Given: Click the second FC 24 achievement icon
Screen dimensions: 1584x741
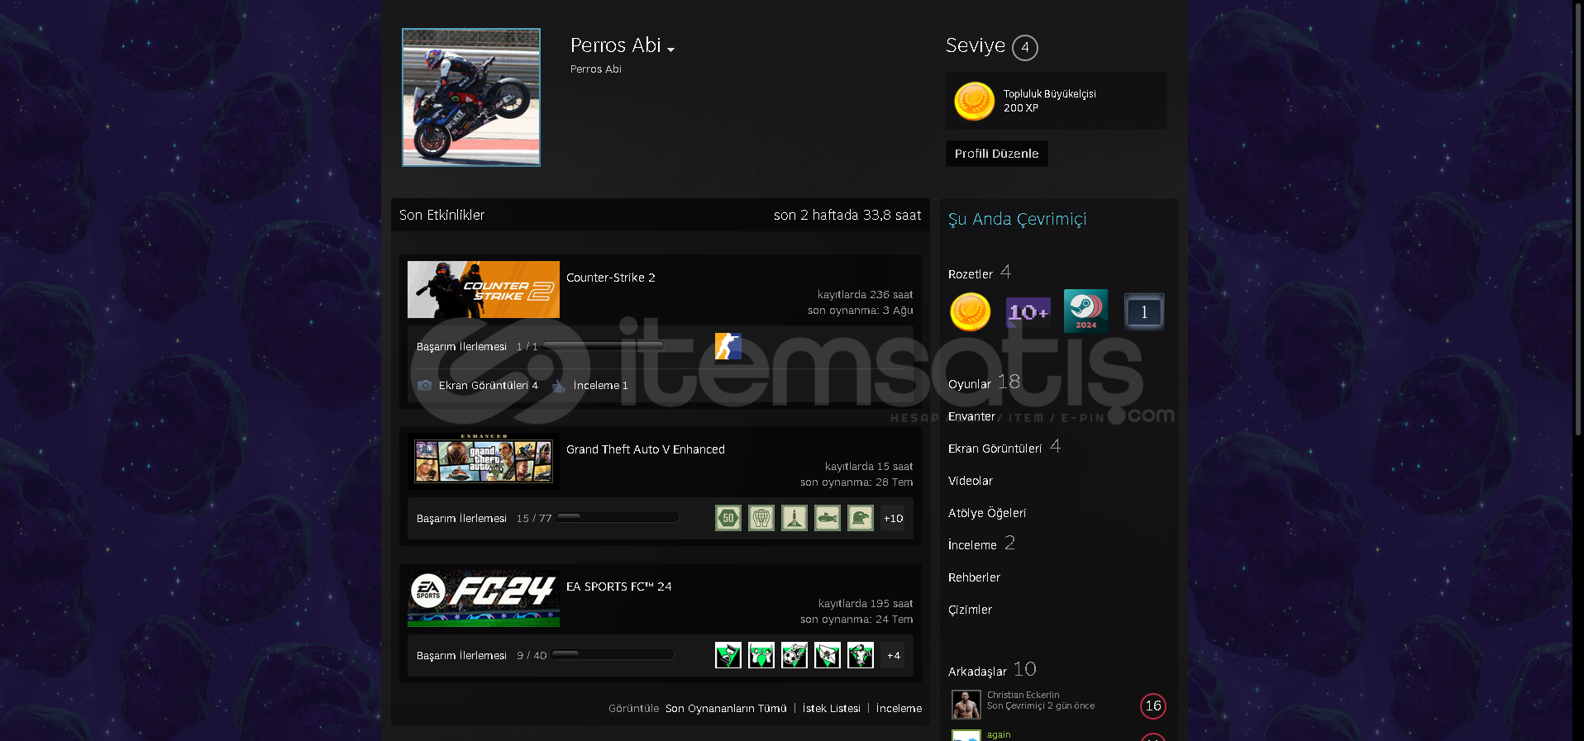Looking at the screenshot, I should click(761, 655).
